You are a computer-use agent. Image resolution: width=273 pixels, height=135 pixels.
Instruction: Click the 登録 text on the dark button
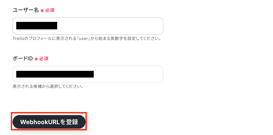[x=72, y=122]
